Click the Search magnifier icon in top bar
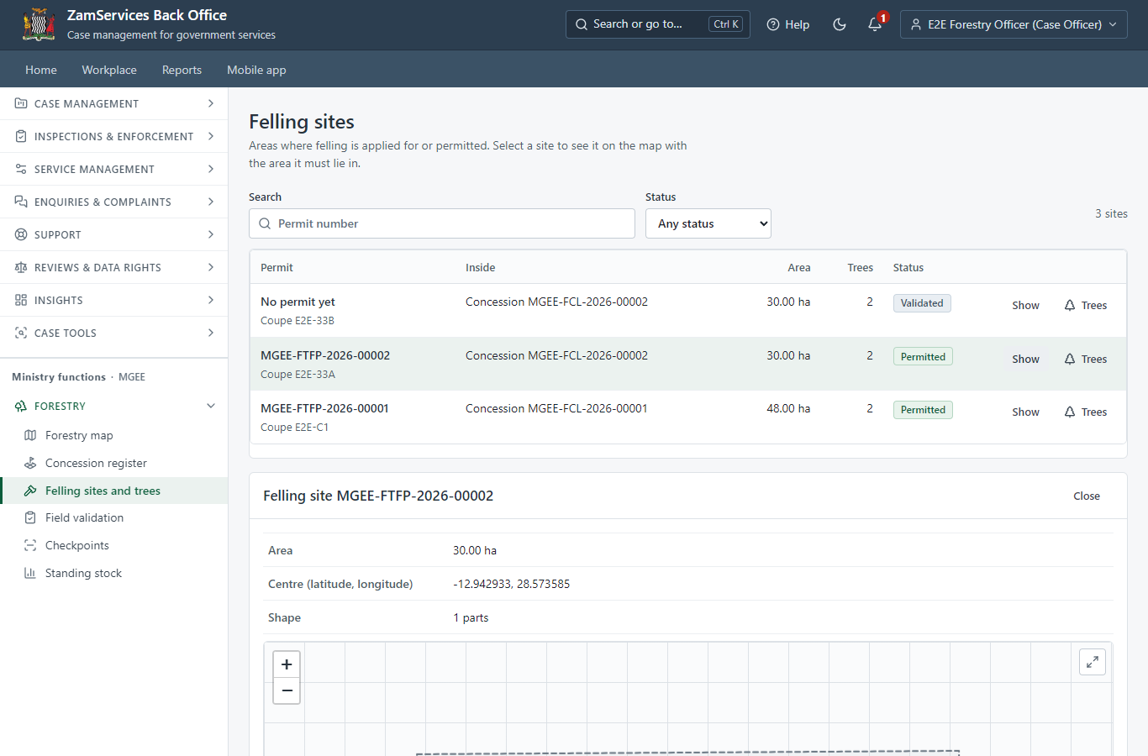 pos(581,24)
